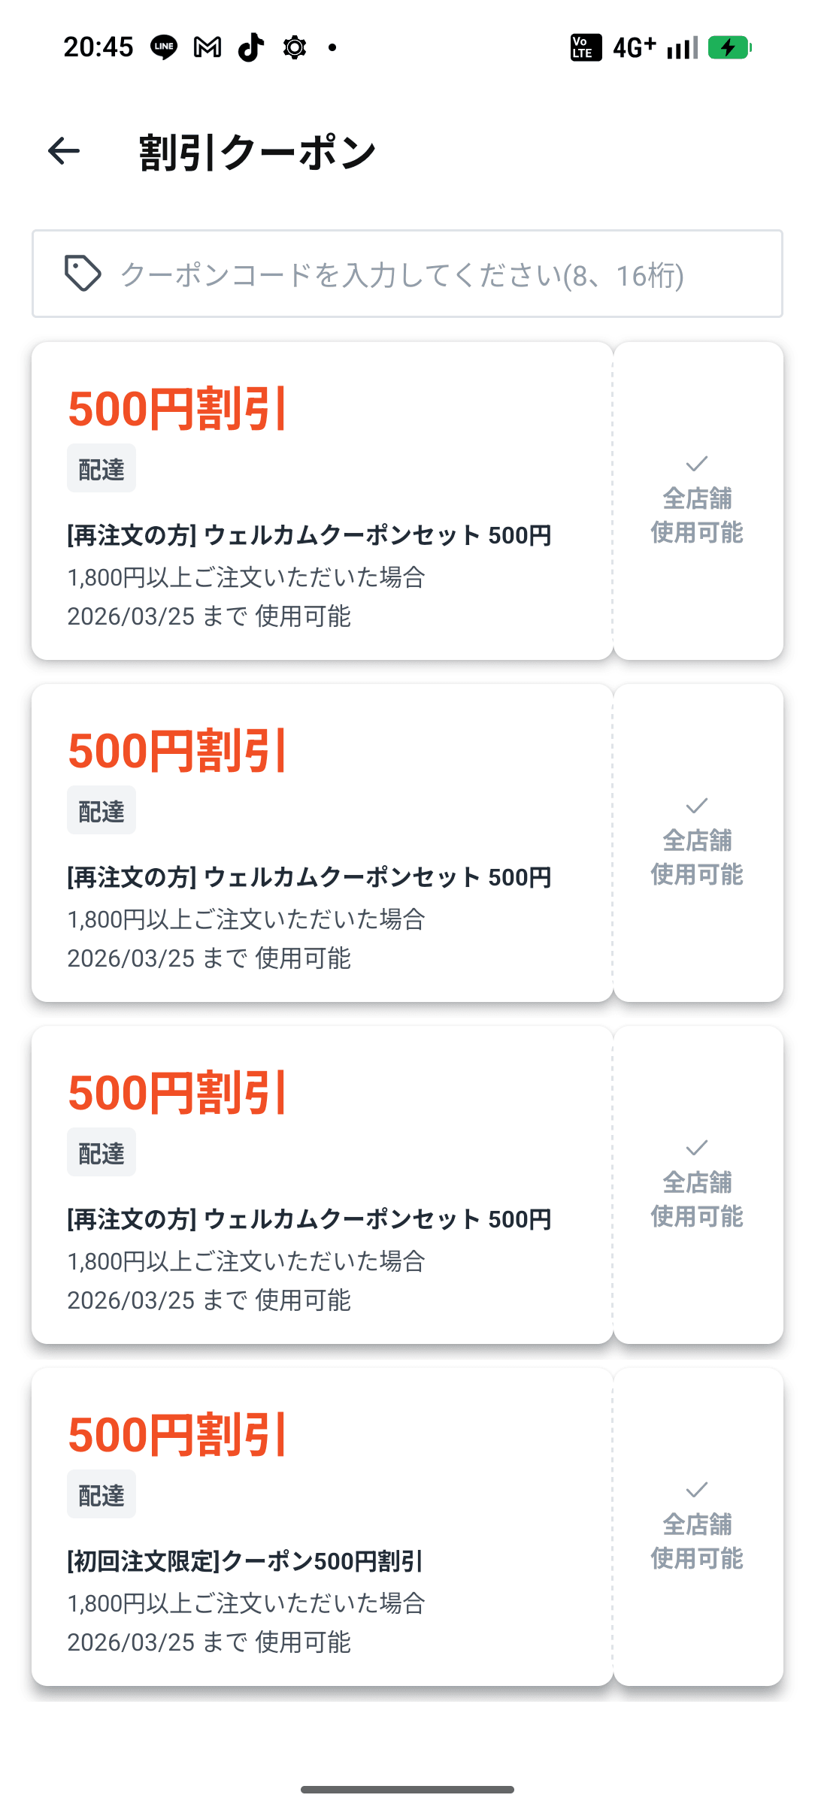Image resolution: width=815 pixels, height=1813 pixels.
Task: Tap the green battery charging icon
Action: pos(729,47)
